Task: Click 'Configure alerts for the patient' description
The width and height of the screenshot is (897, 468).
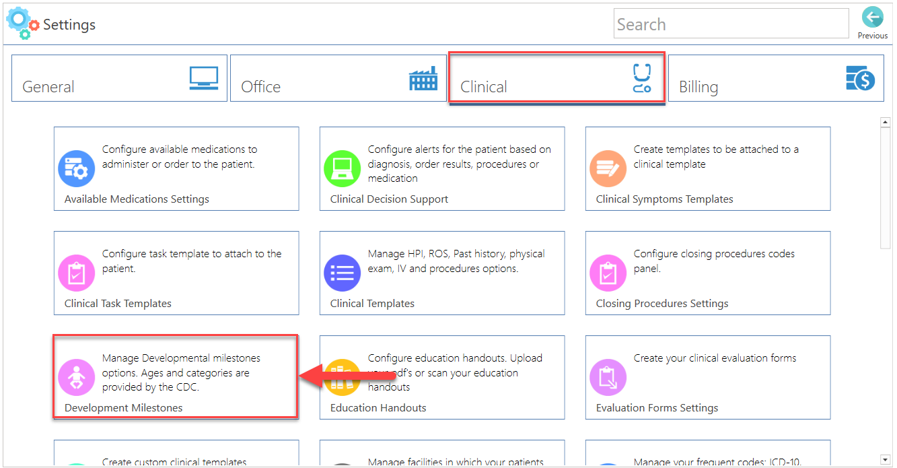Action: [x=459, y=164]
